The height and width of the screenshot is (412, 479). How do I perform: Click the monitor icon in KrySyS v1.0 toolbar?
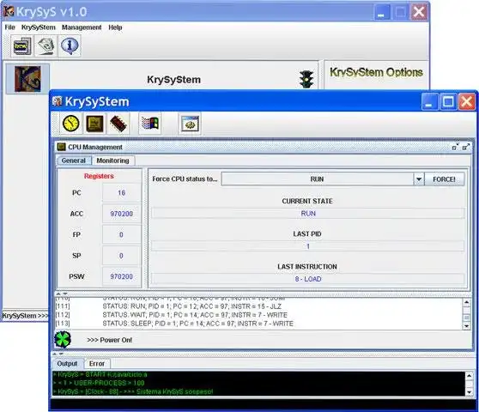[x=22, y=46]
